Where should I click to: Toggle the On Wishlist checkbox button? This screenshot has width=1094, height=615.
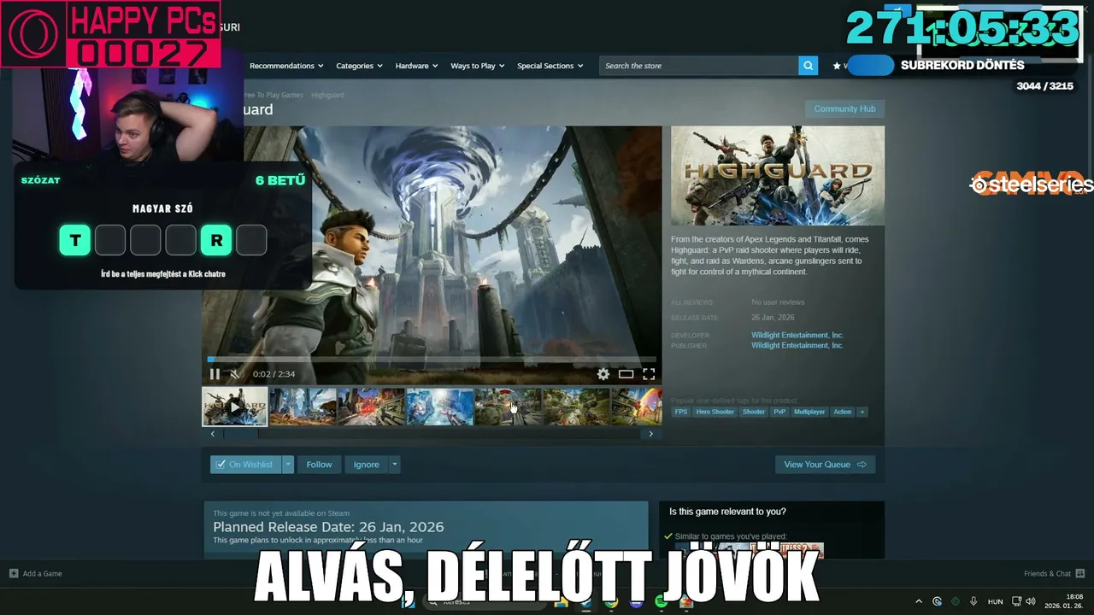click(245, 465)
